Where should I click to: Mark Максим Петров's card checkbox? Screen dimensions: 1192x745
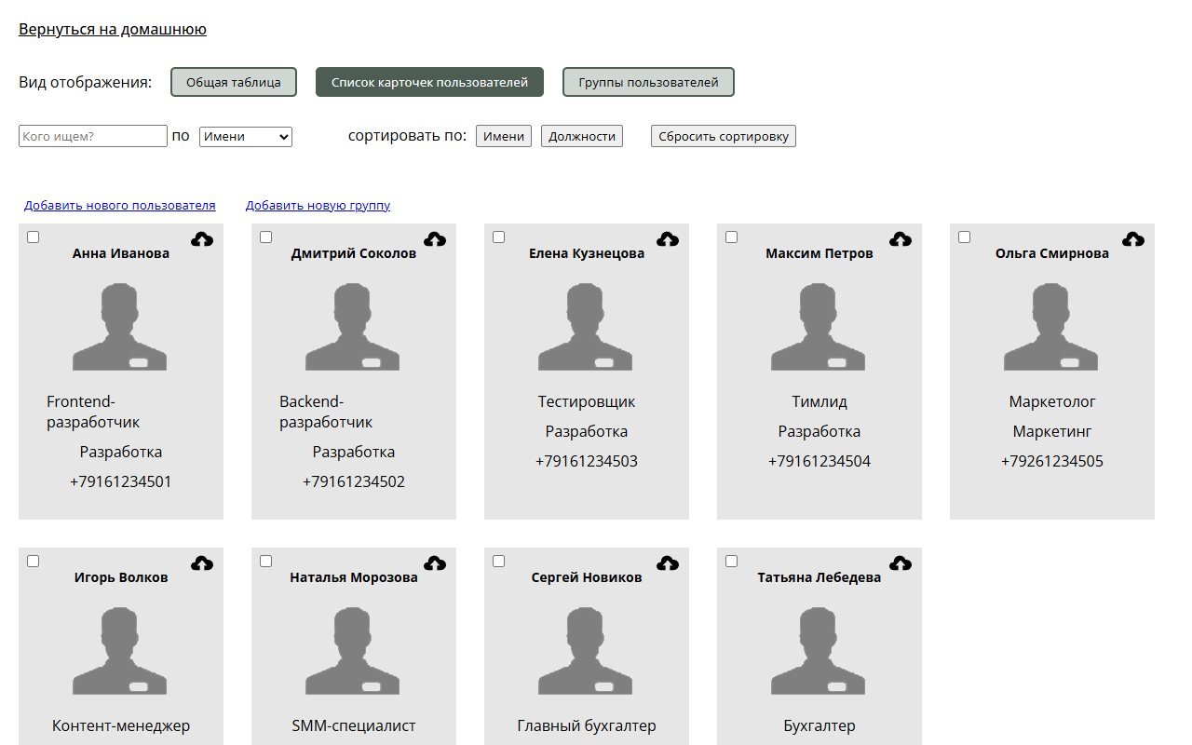point(732,237)
